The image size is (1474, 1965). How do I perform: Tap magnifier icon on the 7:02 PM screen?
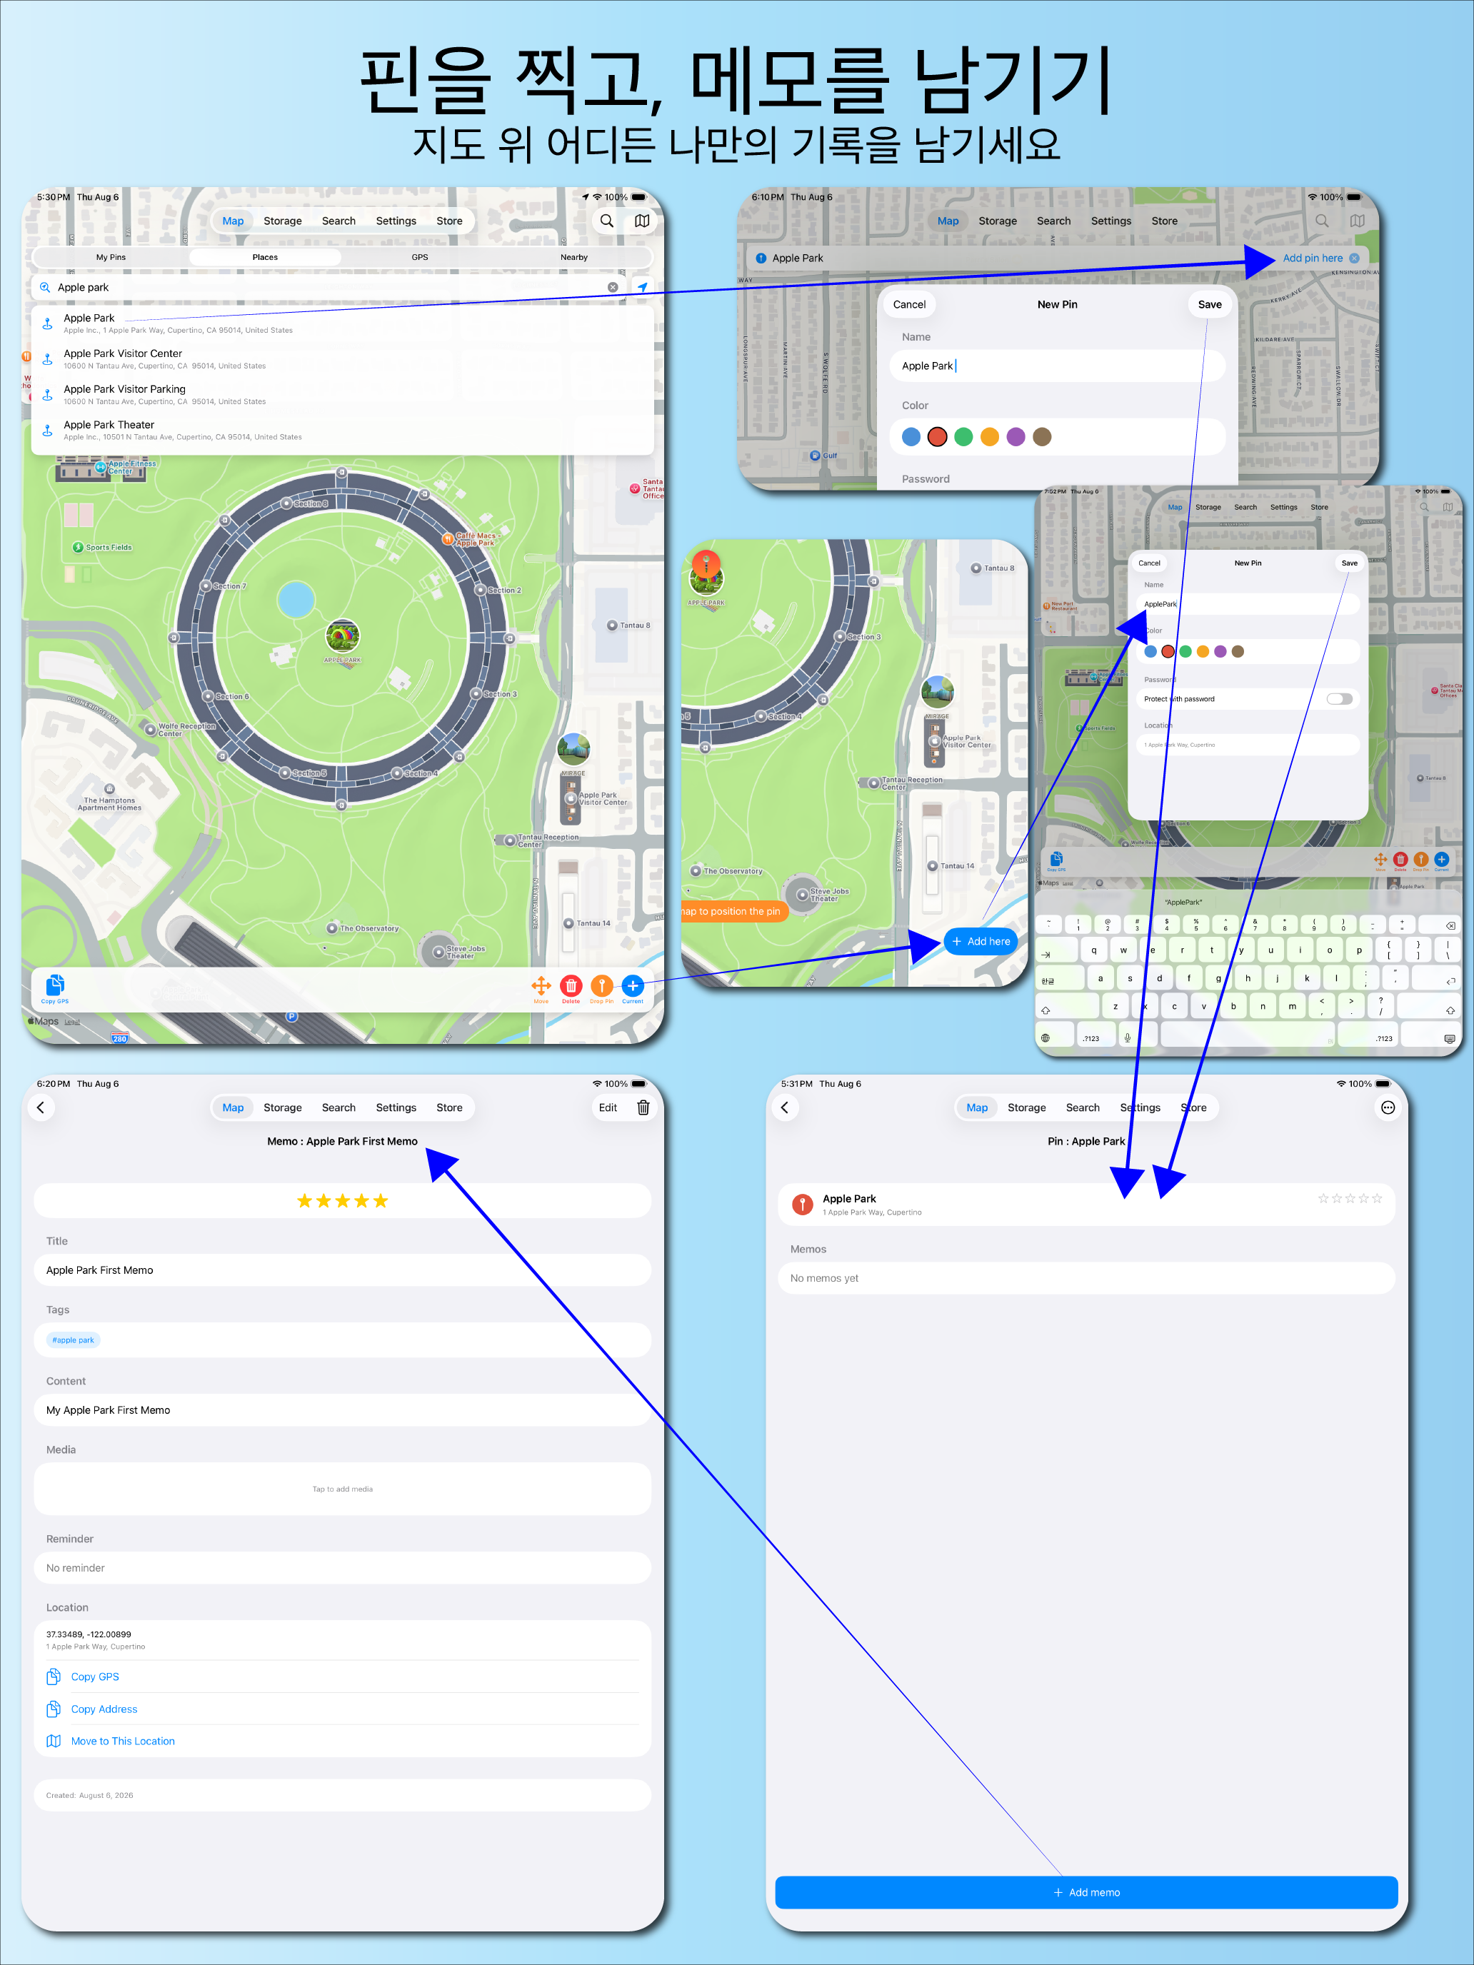tap(1424, 507)
